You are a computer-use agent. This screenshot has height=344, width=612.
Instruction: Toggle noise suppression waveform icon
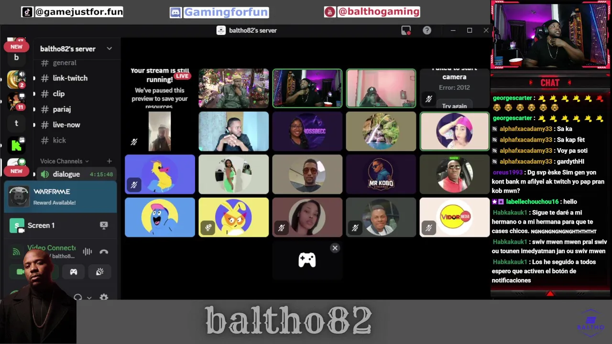click(x=87, y=252)
